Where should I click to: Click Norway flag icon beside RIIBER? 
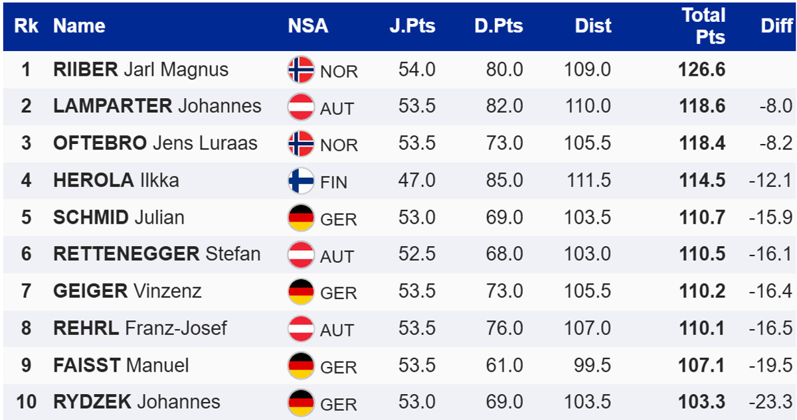coord(301,70)
